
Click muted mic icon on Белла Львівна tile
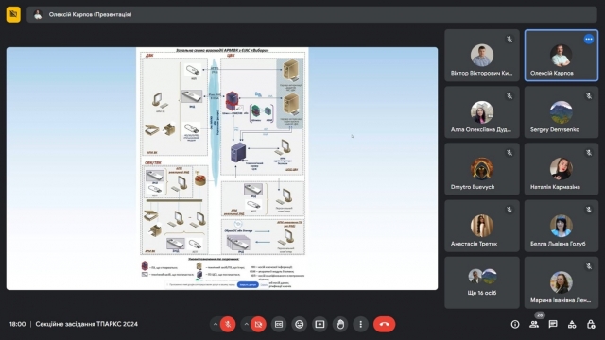pos(589,210)
